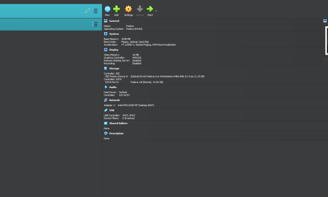Image resolution: width=328 pixels, height=197 pixels.
Task: Click Boot Order "Floppy, Optical, Hard Disk"
Action: pos(135,42)
